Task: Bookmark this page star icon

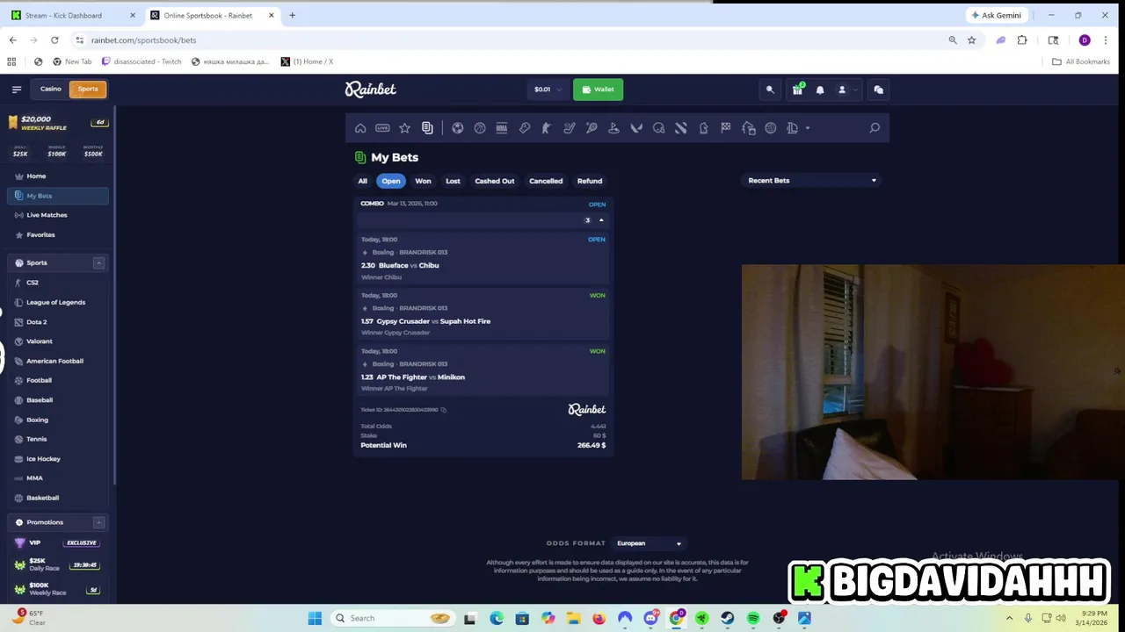Action: (x=971, y=39)
